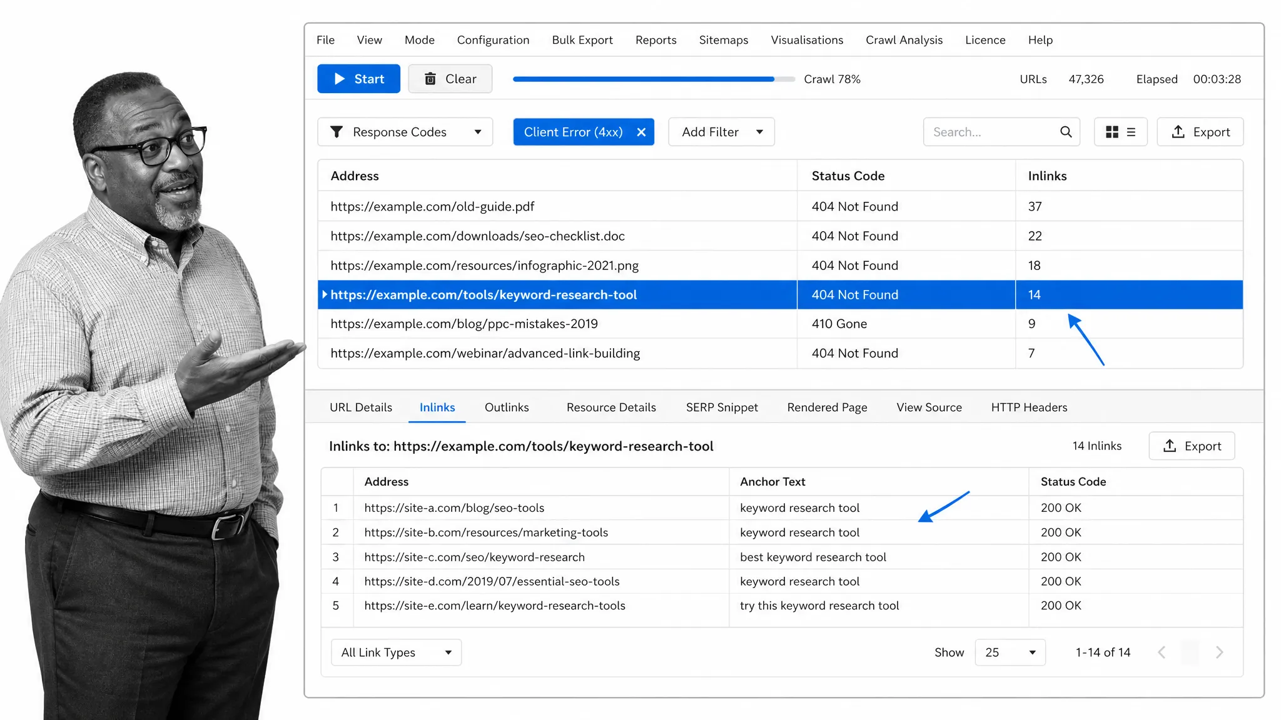Open the Crawl Analysis menu
This screenshot has height=720, width=1281.
coord(904,40)
